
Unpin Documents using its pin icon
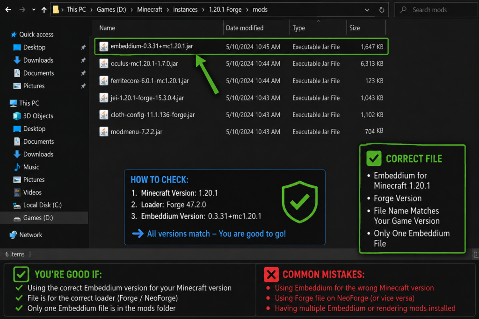pos(83,73)
